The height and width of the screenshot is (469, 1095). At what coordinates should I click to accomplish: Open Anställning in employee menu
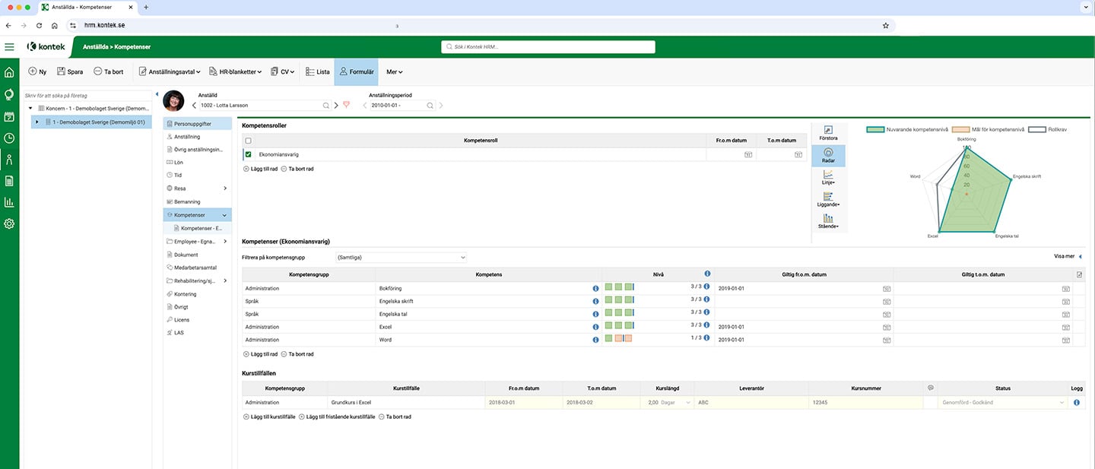(198, 137)
